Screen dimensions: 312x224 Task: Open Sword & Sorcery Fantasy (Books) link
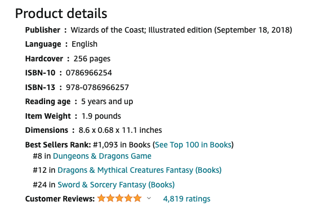116,185
